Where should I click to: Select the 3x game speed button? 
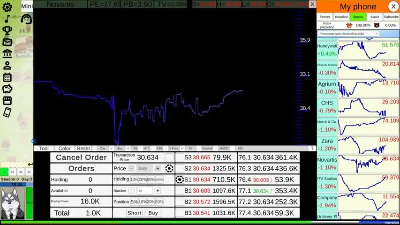point(21,172)
